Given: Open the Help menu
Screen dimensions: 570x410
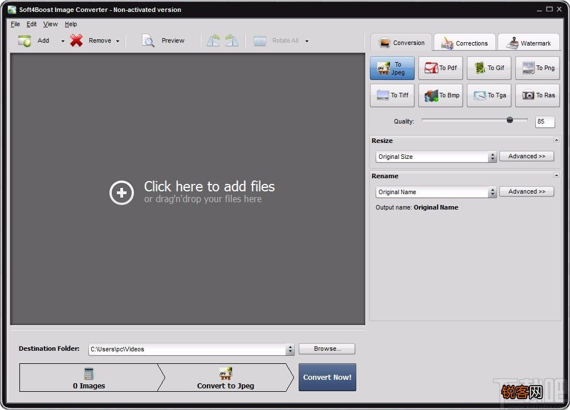Looking at the screenshot, I should (71, 24).
